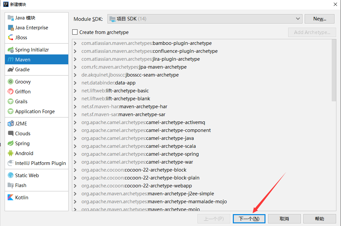Image resolution: width=341 pixels, height=226 pixels.
Task: Select cocoon-22-archetype-webapp row
Action: pos(202,186)
